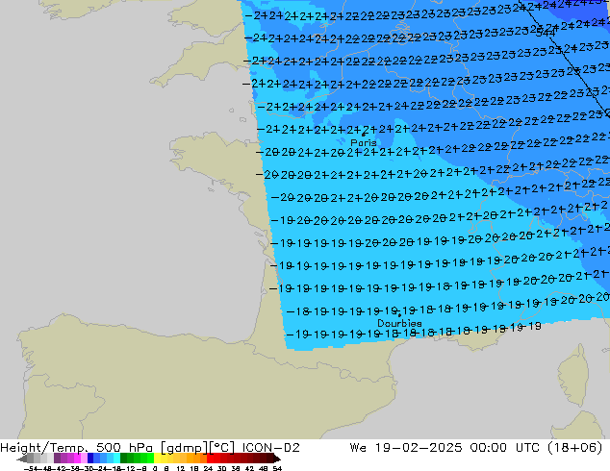Click the dark green legend swatch

124,459
